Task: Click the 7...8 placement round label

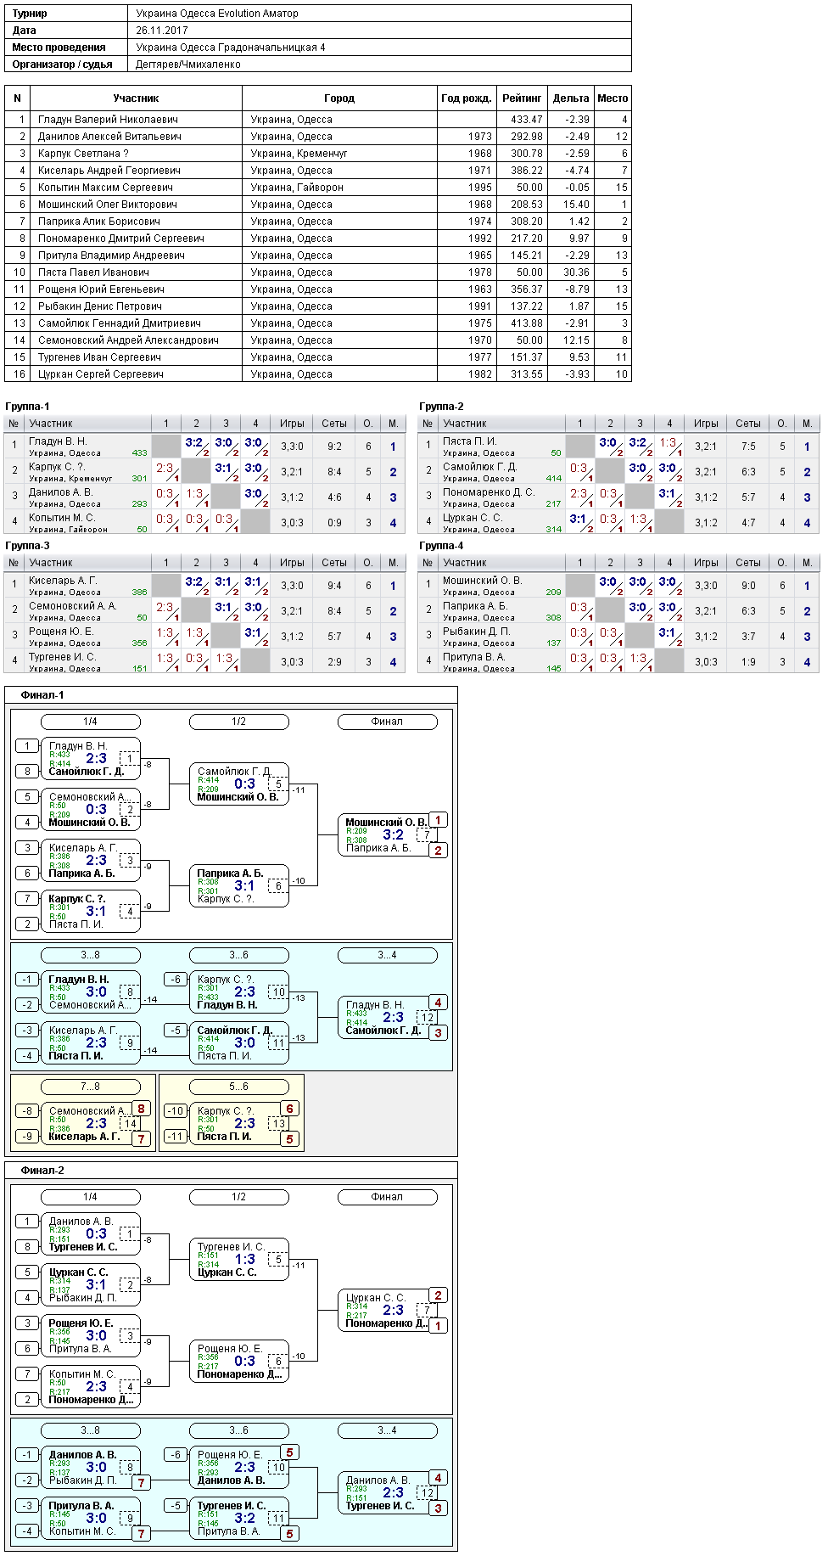Action: [x=90, y=1087]
